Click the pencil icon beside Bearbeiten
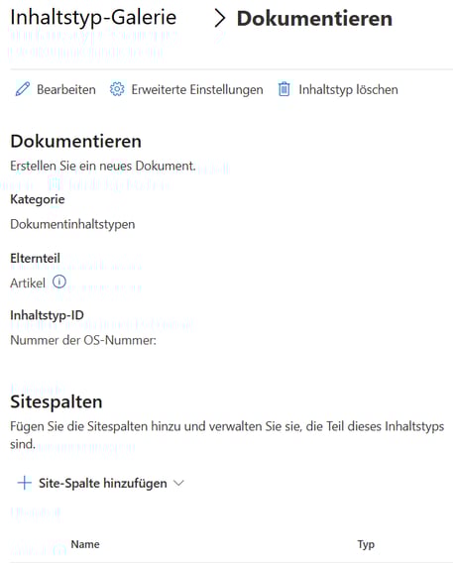This screenshot has width=453, height=568. point(23,89)
